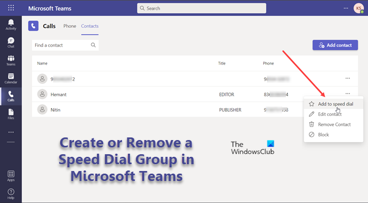Click the Add contact button

pyautogui.click(x=335, y=45)
